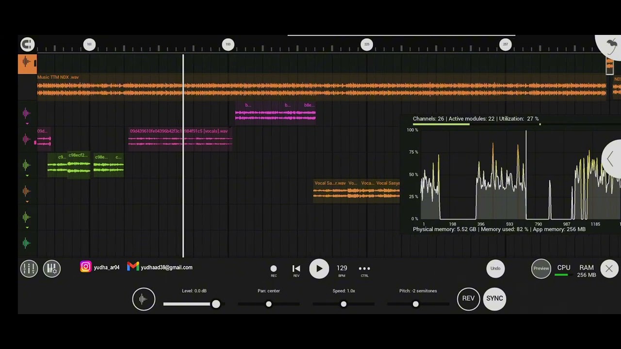The height and width of the screenshot is (349, 621).
Task: Select the b8e... pink clip
Action: [x=310, y=112]
